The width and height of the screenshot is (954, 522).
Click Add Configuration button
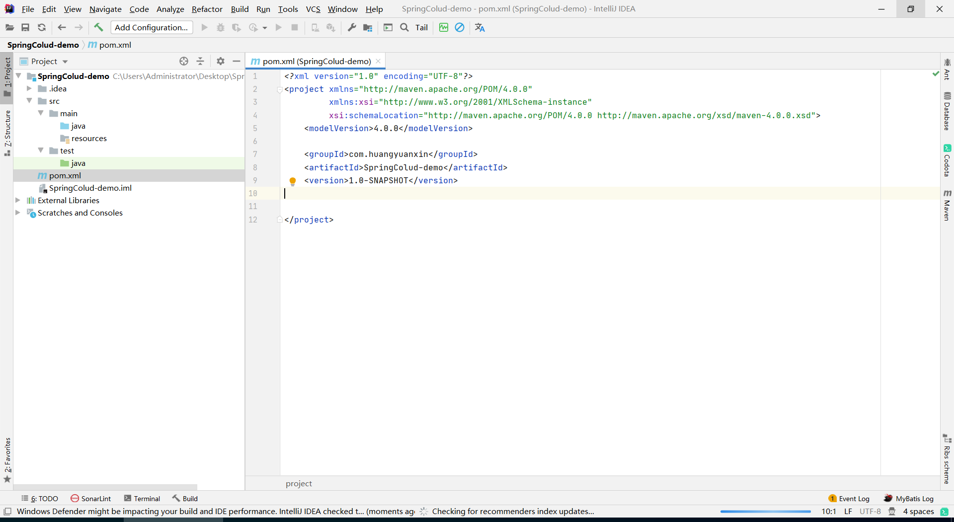coord(152,28)
